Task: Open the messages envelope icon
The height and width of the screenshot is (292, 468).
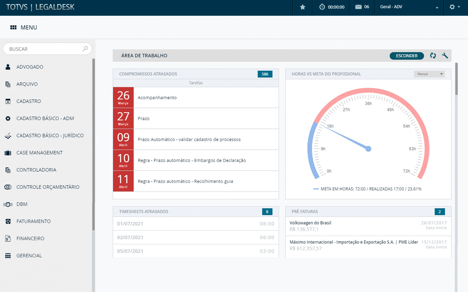Action: coord(359,7)
